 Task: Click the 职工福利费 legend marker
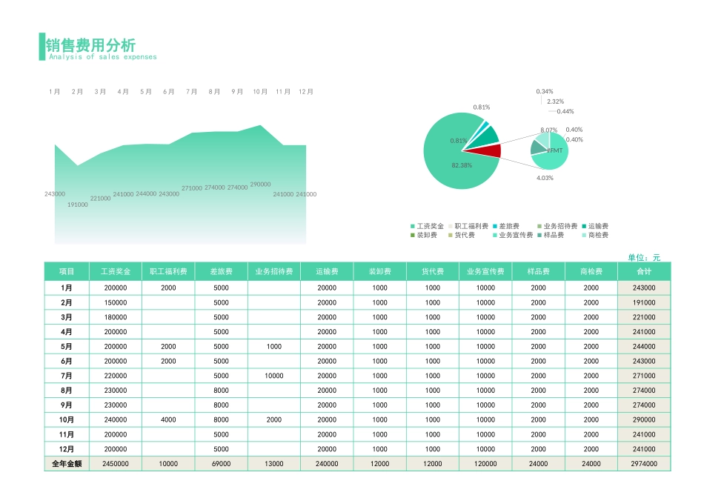[452, 225]
